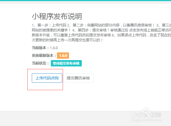
Task: Click the 上传代码点我 button
Action: 47,78
